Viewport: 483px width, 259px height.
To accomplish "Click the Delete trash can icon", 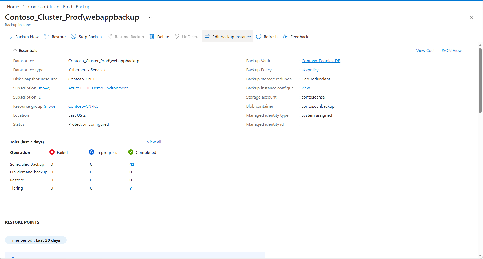I will tap(152, 36).
